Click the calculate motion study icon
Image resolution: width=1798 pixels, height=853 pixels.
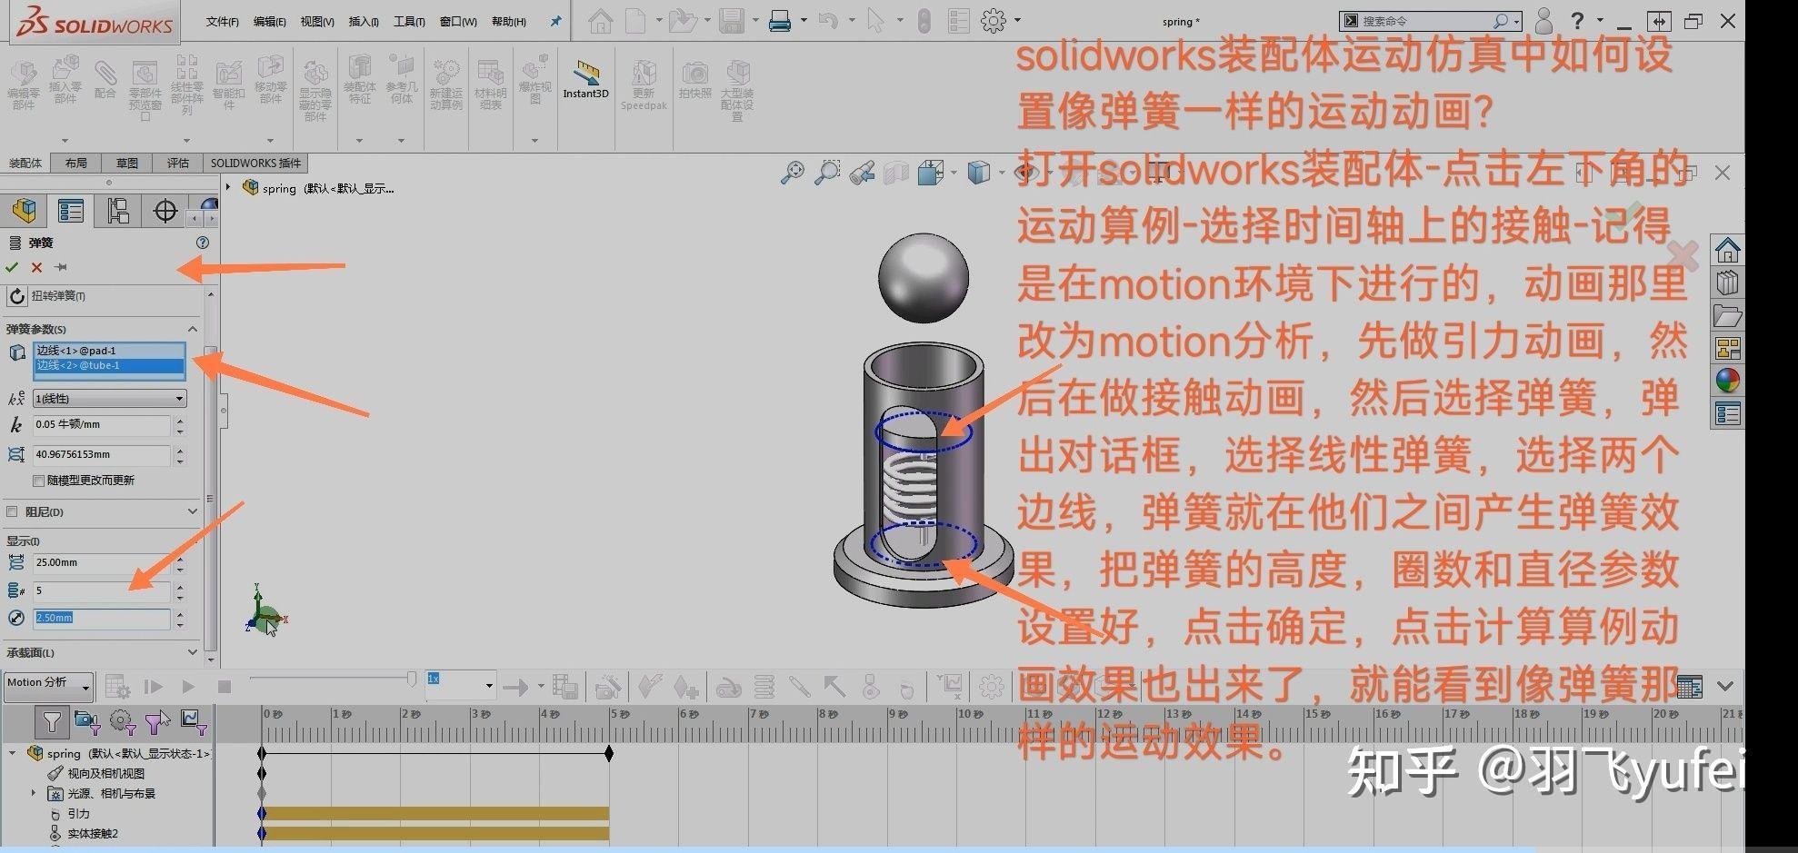[x=117, y=687]
